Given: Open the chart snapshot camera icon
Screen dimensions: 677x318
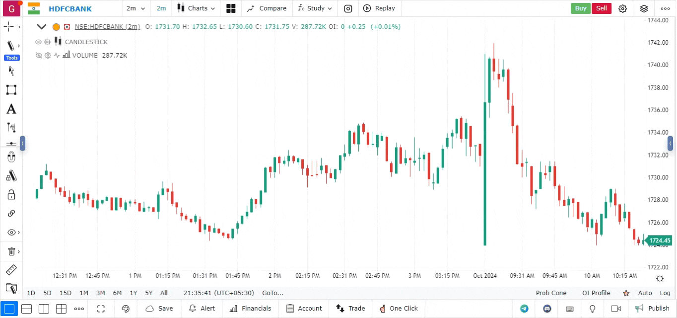Looking at the screenshot, I should tap(348, 8).
